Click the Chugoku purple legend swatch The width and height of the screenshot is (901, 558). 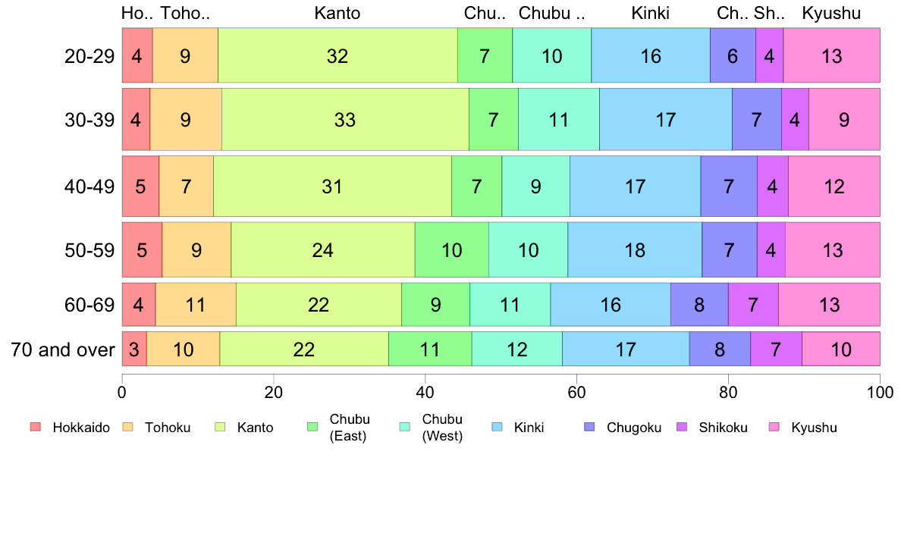pyautogui.click(x=589, y=427)
